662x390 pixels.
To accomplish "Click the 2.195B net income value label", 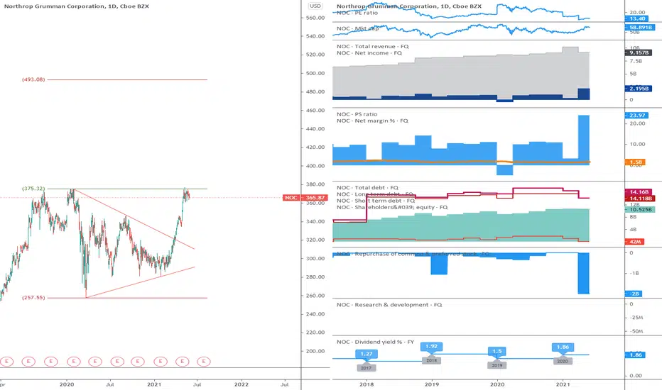I will coord(639,89).
